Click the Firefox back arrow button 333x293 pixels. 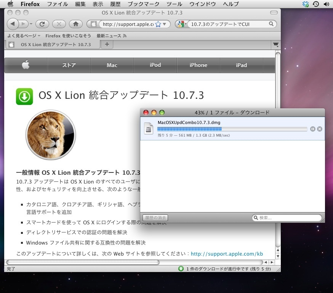[x=13, y=24]
